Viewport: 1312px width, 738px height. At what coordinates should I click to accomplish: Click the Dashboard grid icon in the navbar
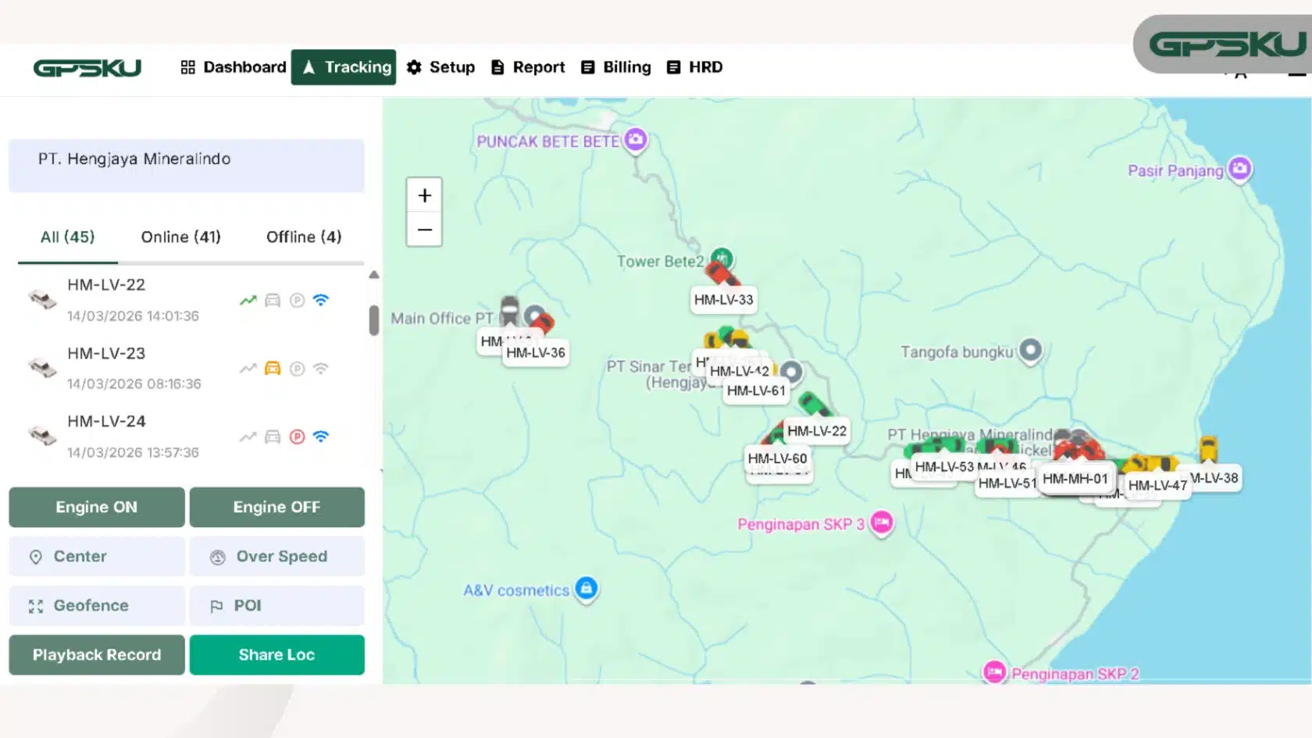coord(187,67)
